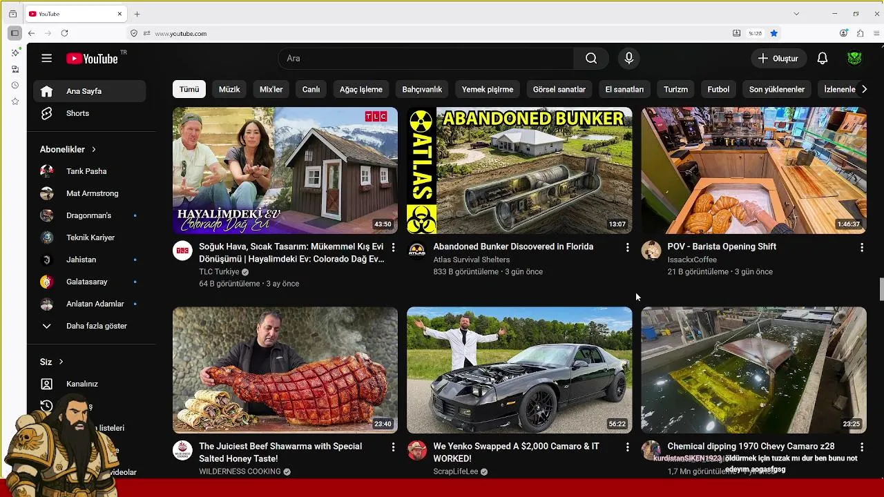This screenshot has height=497, width=884.
Task: Open more options for Abandoned Bunker video
Action: [x=627, y=247]
